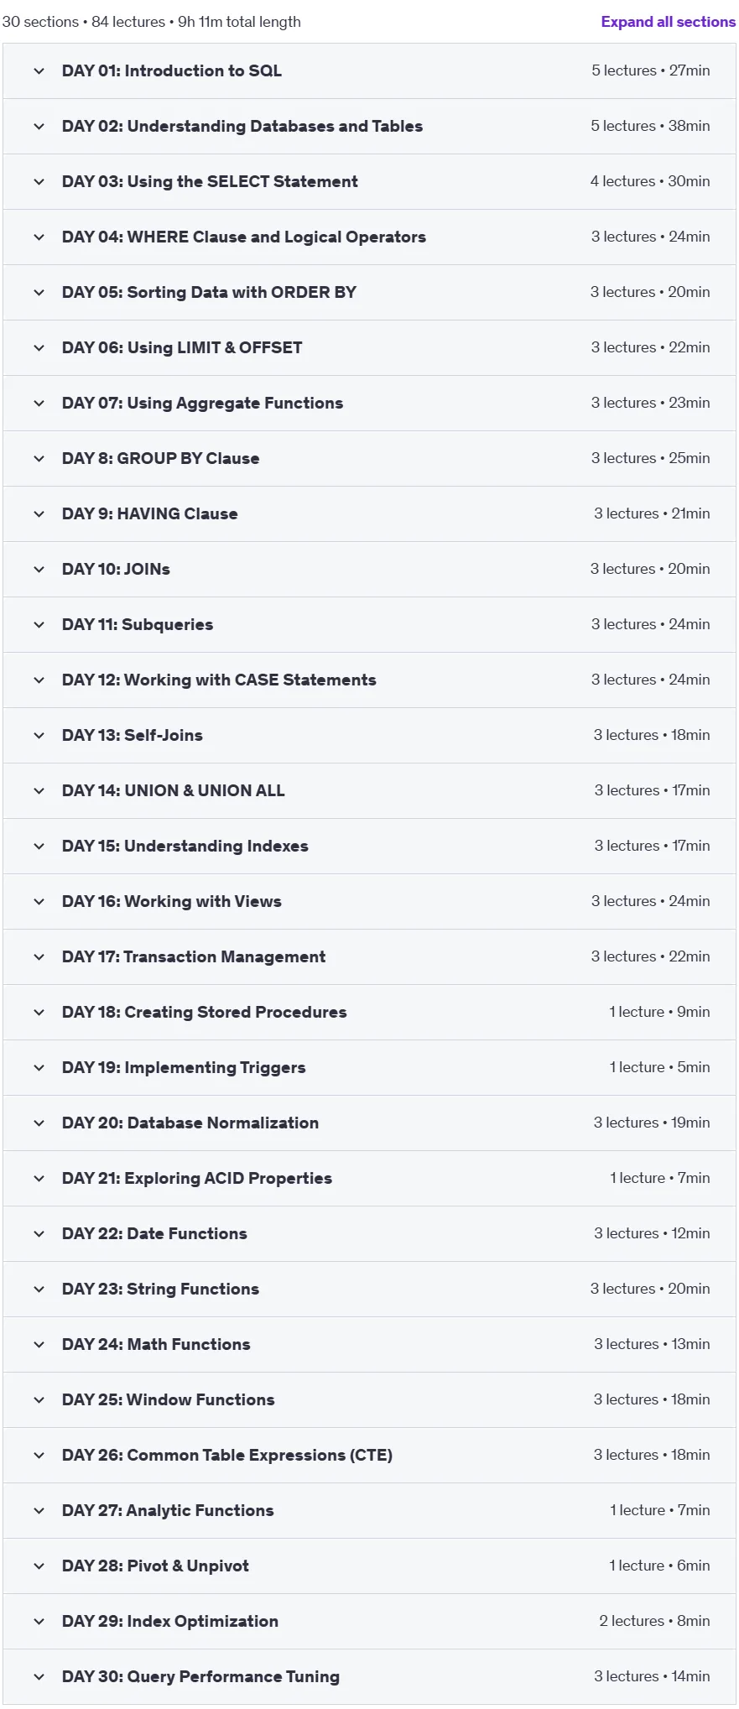Open DAY 26: Common Table Expressions (CTE)
The image size is (739, 1709).
point(369,1456)
